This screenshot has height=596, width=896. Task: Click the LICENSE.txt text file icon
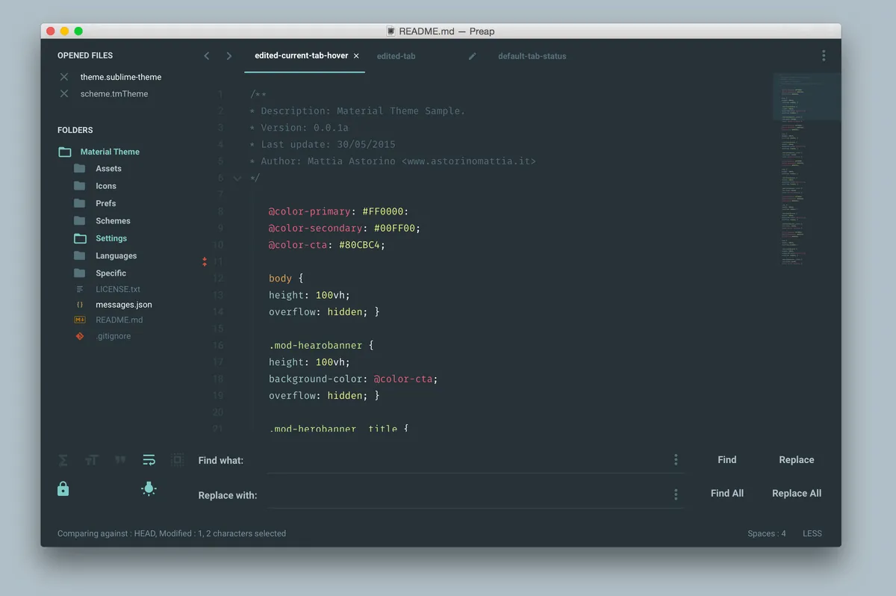tap(80, 289)
